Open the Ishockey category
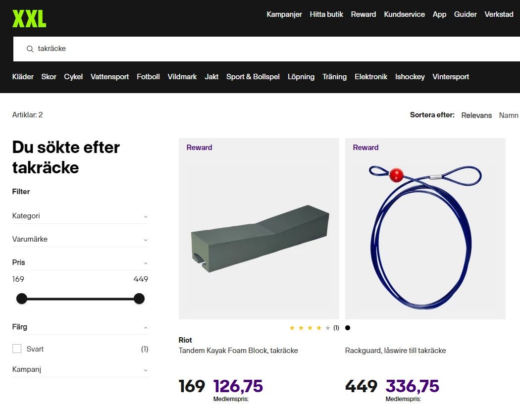This screenshot has height=408, width=520. 410,77
